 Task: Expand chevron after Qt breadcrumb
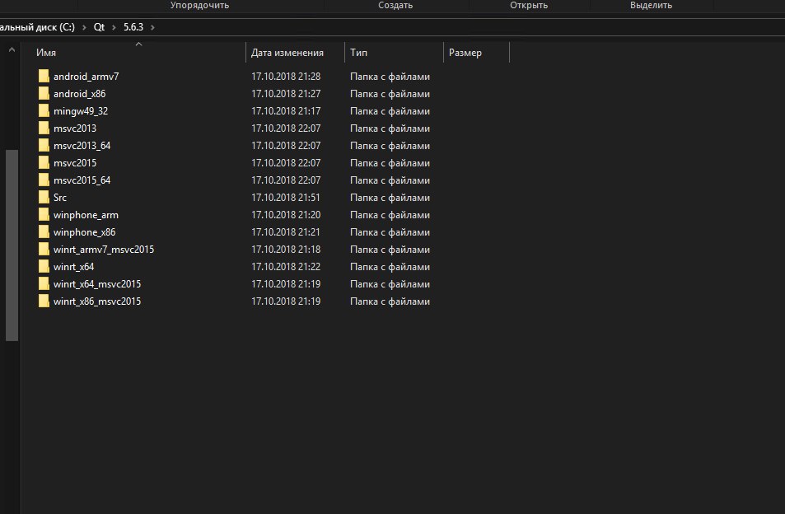tap(114, 27)
